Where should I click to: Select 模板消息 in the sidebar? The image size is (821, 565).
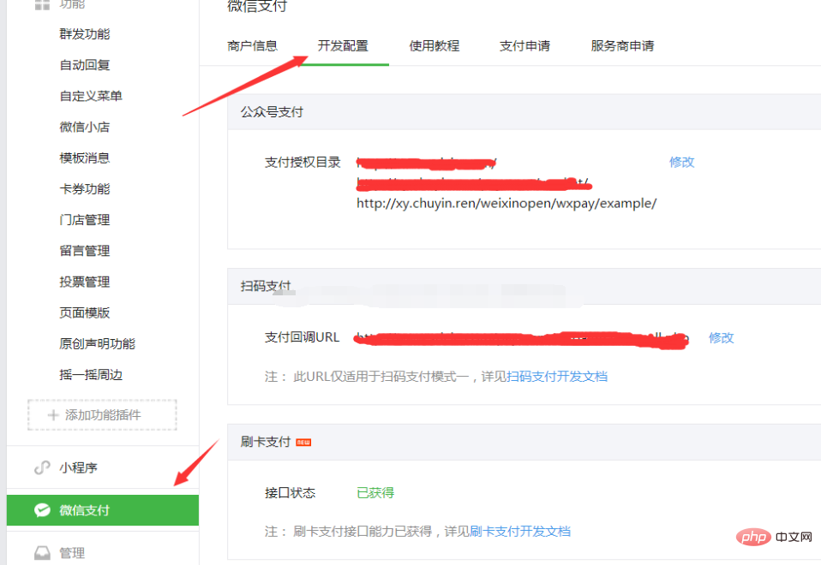pos(85,158)
